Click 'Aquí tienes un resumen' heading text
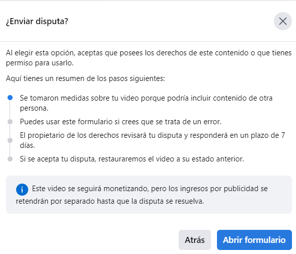The width and height of the screenshot is (296, 254). (86, 78)
